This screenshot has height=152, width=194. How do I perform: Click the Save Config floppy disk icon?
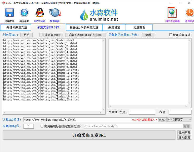(9, 13)
